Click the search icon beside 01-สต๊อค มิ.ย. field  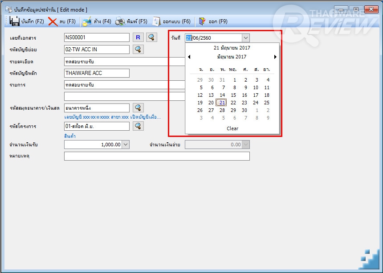(138, 126)
